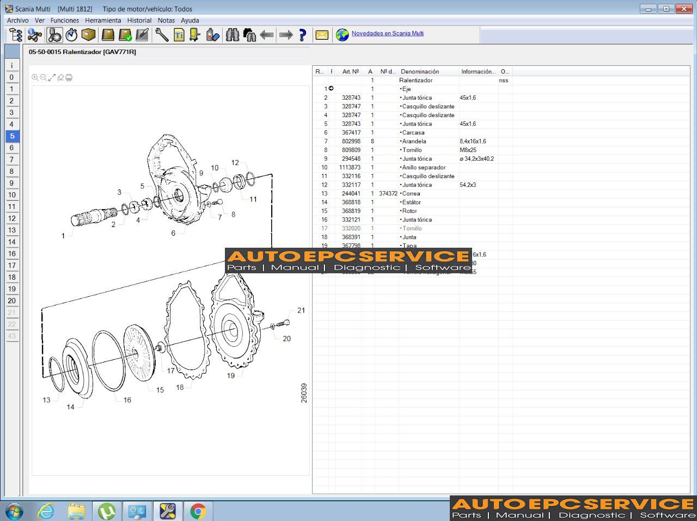
Task: Open the yellow envelope mail icon
Action: (x=322, y=35)
